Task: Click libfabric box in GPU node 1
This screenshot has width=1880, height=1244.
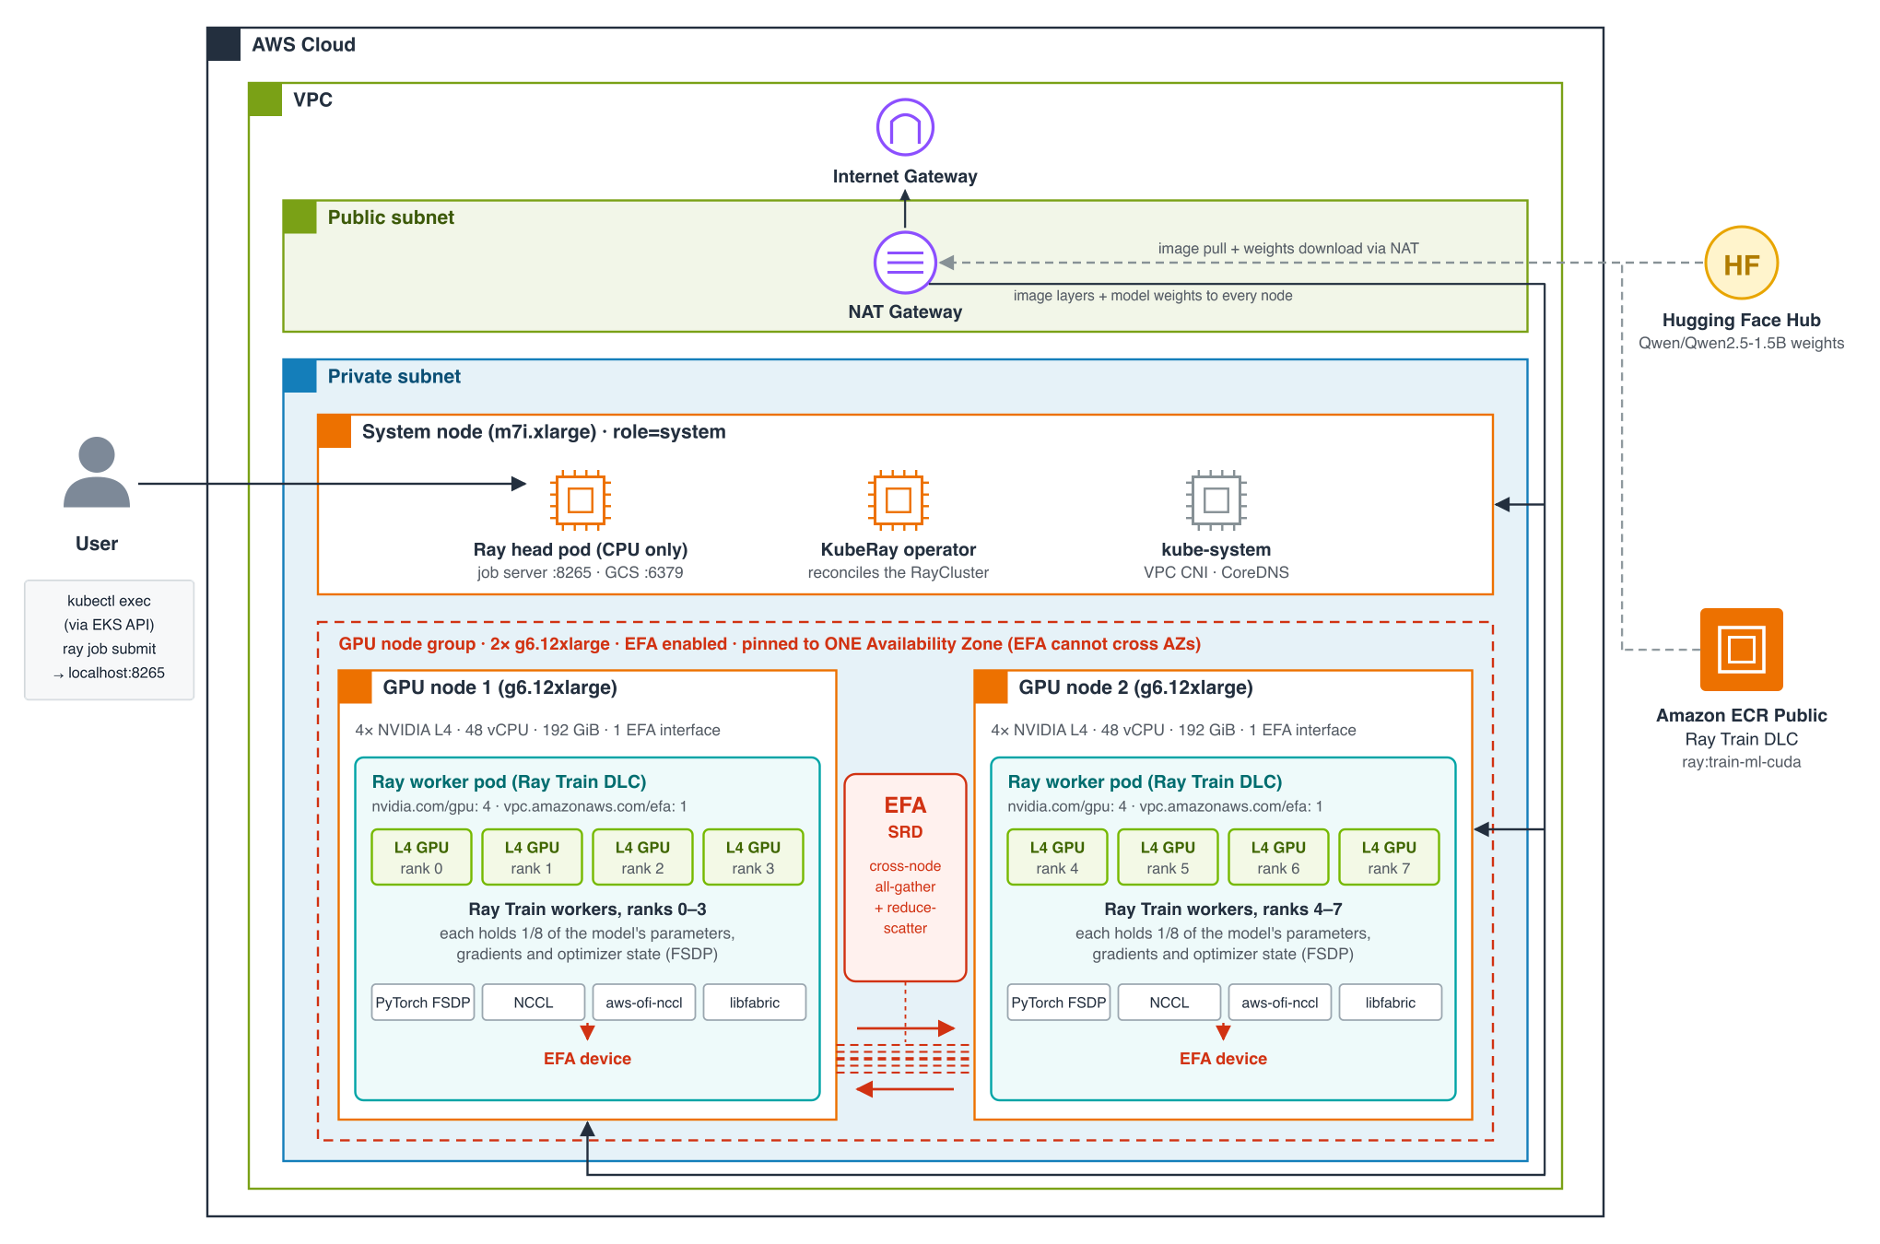Action: [755, 1003]
